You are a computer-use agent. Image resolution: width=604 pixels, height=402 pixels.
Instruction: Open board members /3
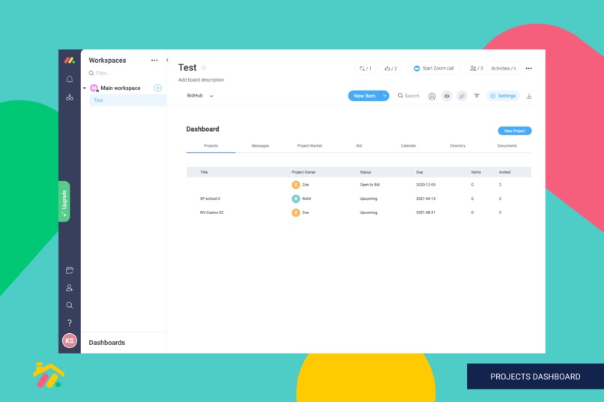point(477,68)
